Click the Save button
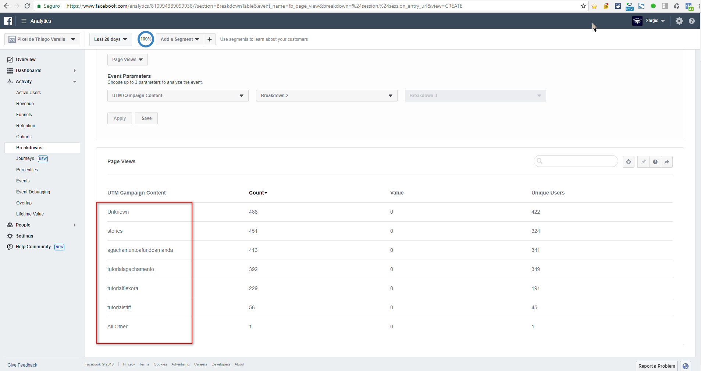This screenshot has height=371, width=701. pos(146,118)
